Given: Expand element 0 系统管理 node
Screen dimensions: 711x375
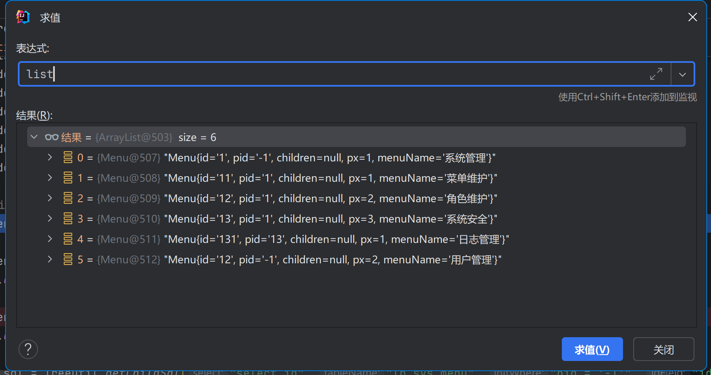Looking at the screenshot, I should tap(50, 158).
